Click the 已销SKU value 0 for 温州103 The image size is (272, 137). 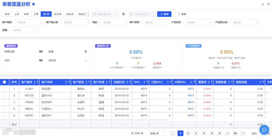click(170, 95)
